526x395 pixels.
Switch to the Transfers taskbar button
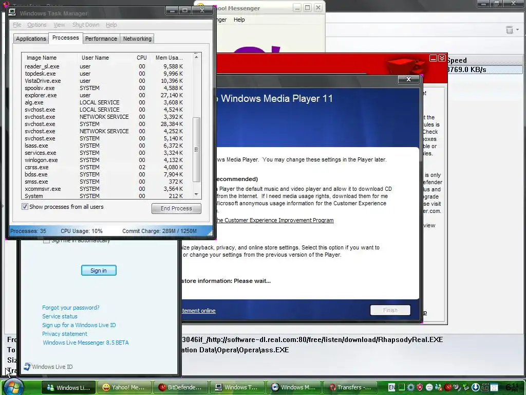[x=349, y=387]
